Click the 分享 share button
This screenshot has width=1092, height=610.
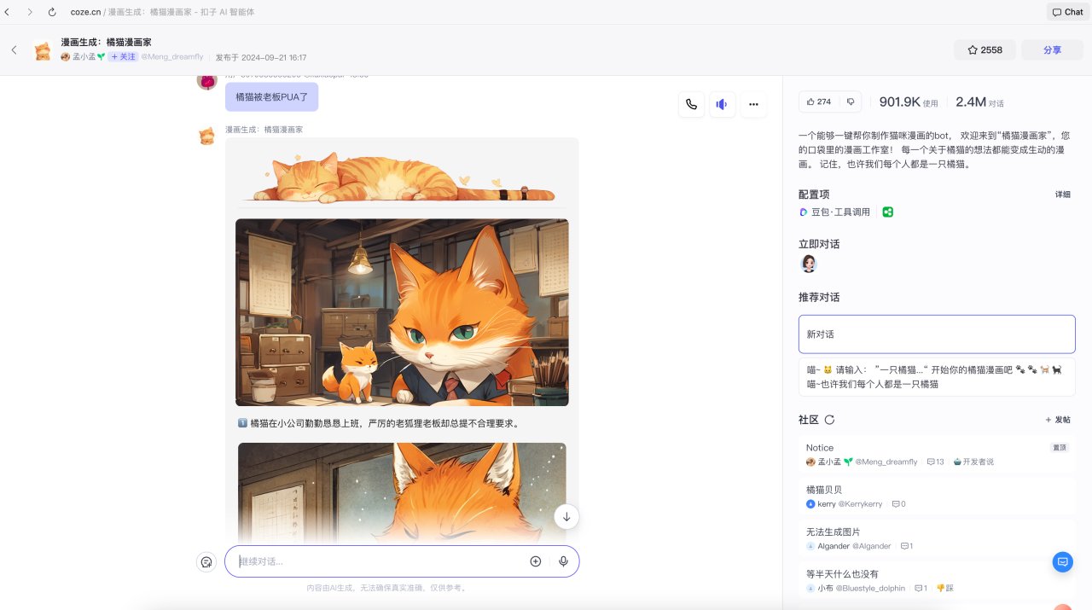[x=1052, y=50]
